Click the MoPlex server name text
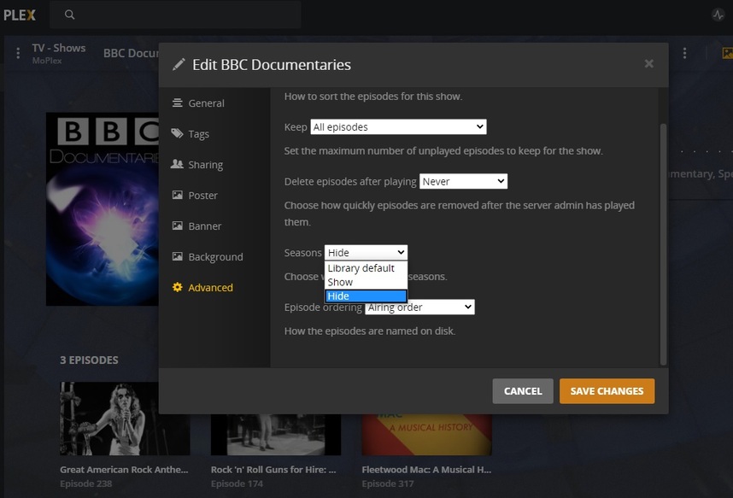733x498 pixels. tap(47, 61)
